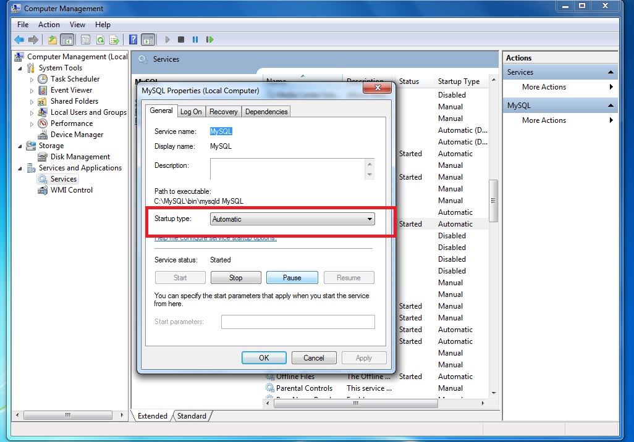Collapse the System Tools tree node
The height and width of the screenshot is (442, 634).
click(x=20, y=69)
